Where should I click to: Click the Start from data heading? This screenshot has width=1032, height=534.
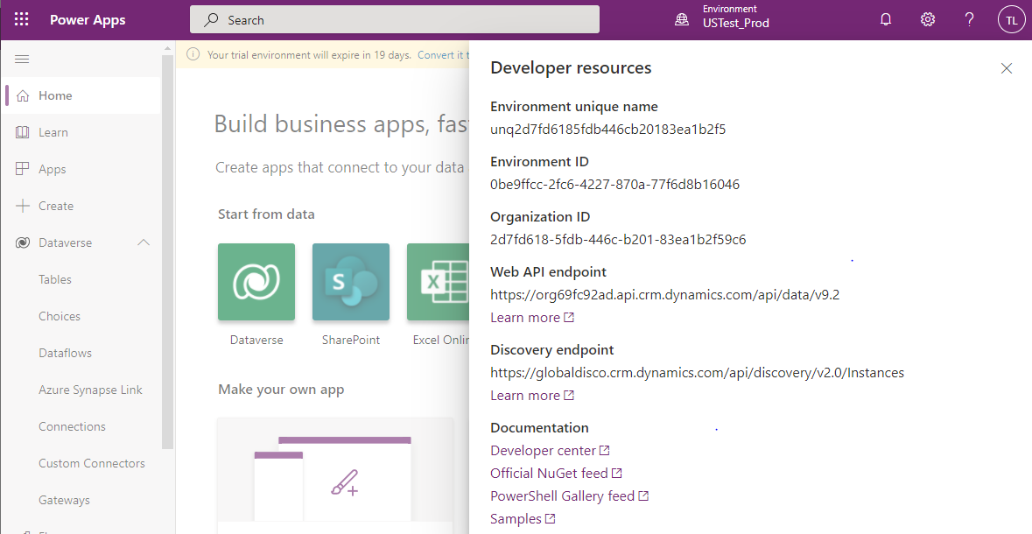pos(266,214)
